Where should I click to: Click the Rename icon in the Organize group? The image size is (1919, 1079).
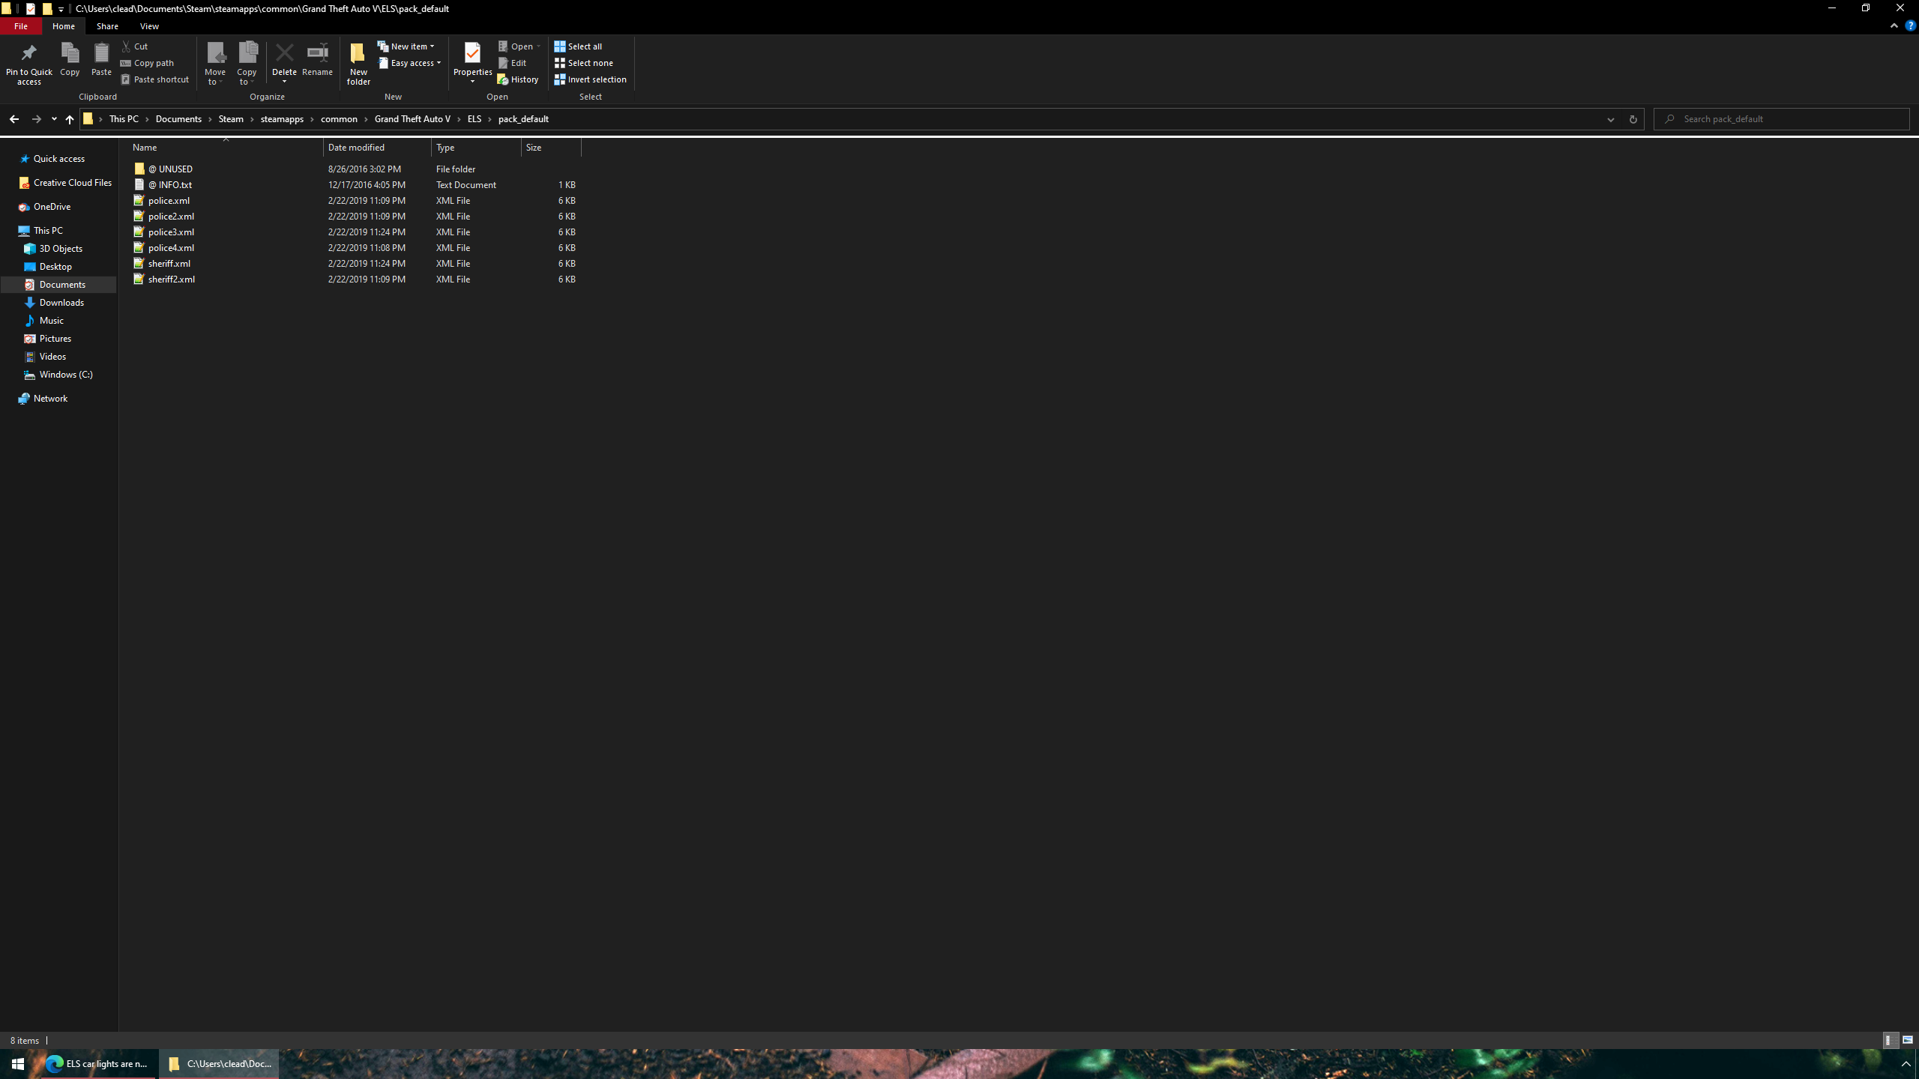click(x=317, y=54)
